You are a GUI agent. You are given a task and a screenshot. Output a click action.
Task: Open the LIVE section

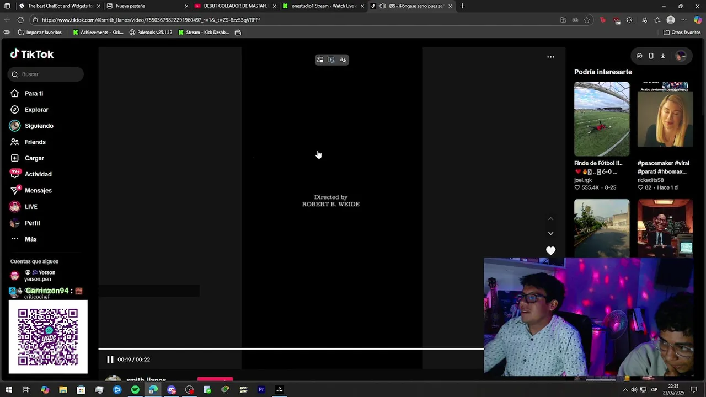24,207
